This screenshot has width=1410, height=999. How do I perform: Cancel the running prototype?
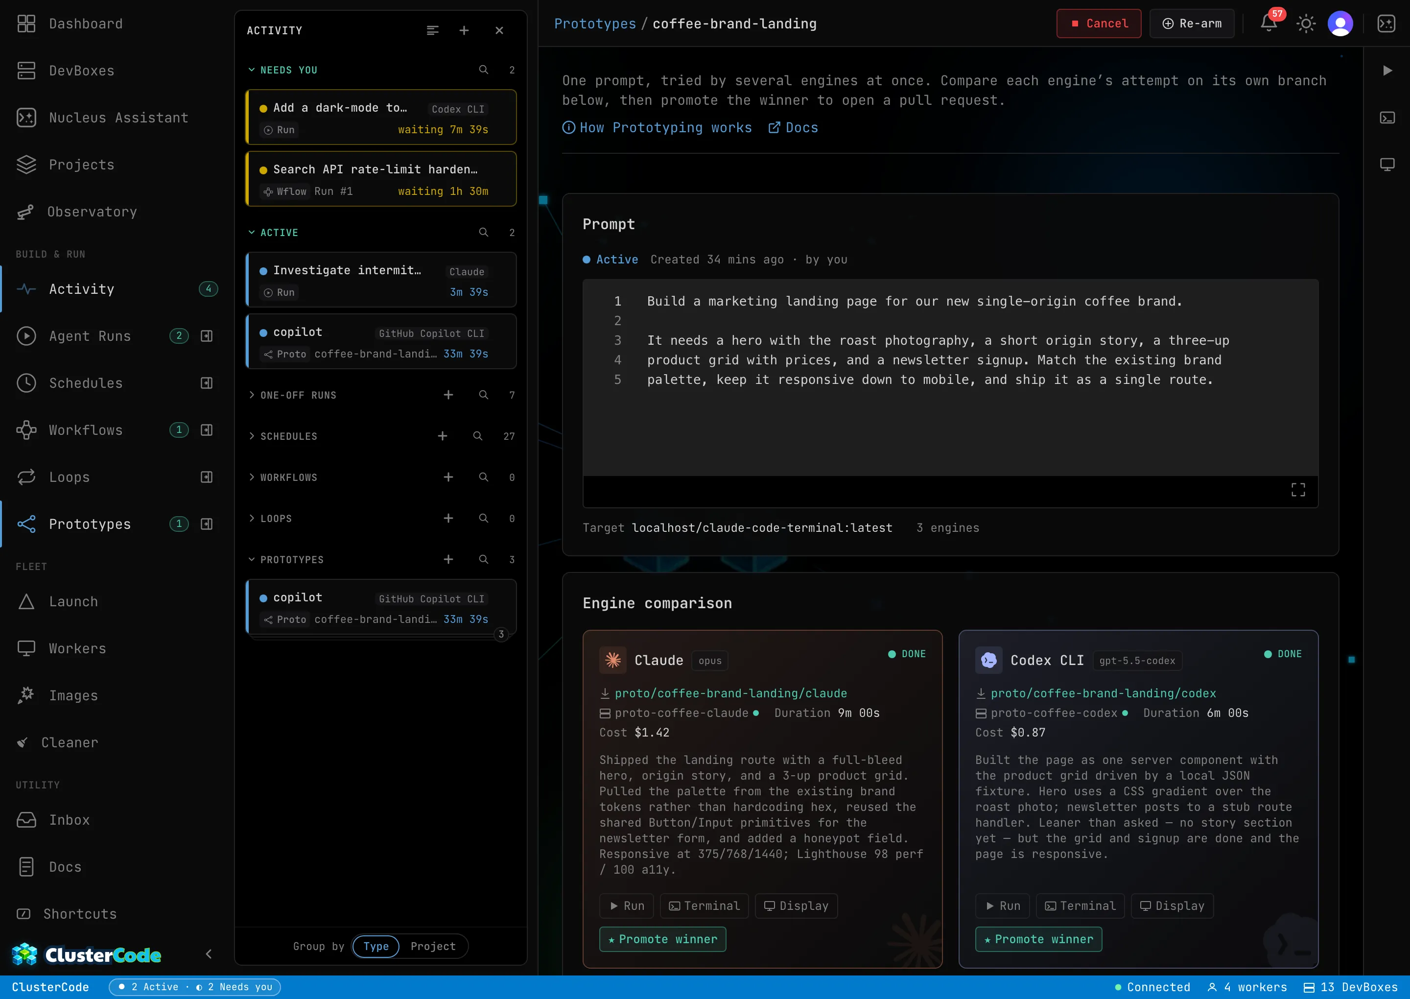pos(1099,24)
